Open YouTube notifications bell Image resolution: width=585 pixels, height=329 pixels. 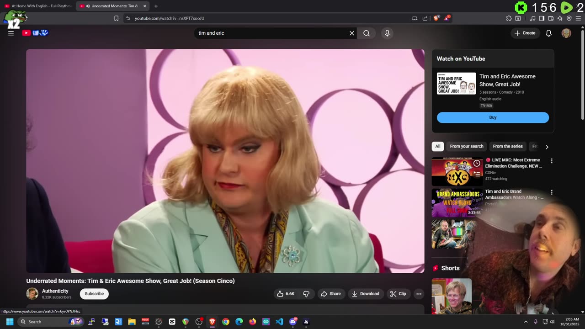point(549,33)
